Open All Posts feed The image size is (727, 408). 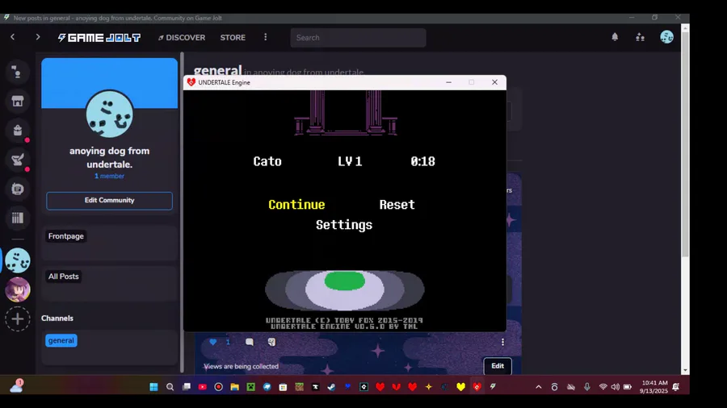pos(64,276)
